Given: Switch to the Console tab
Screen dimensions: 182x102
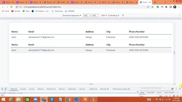Looking at the screenshot, I should (x=23, y=89).
